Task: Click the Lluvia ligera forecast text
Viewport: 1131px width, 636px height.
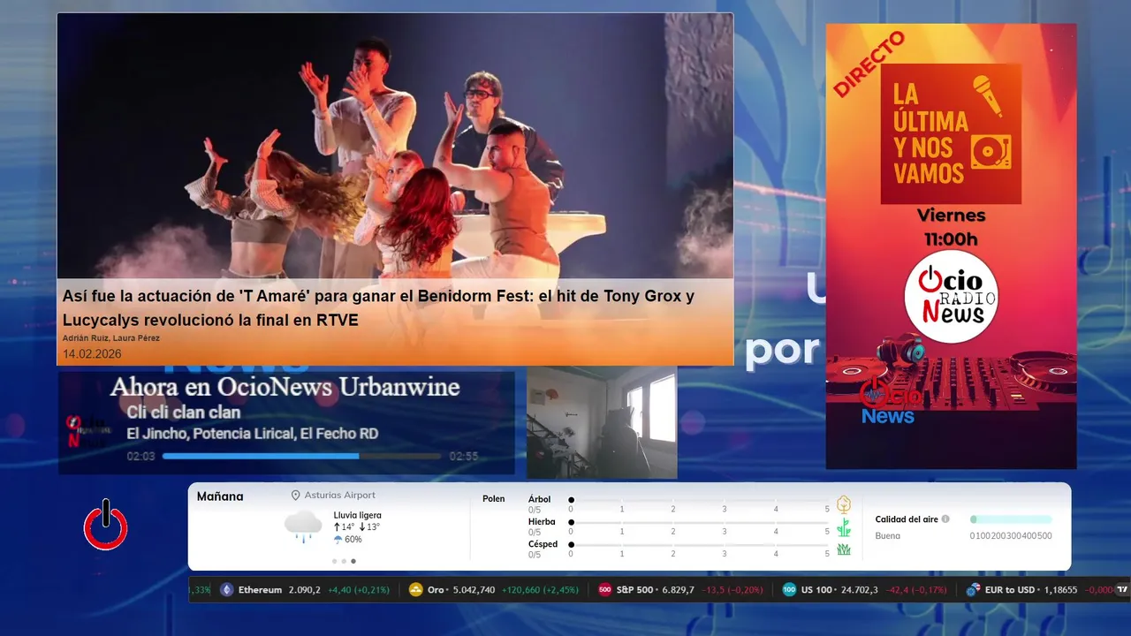Action: pyautogui.click(x=358, y=515)
